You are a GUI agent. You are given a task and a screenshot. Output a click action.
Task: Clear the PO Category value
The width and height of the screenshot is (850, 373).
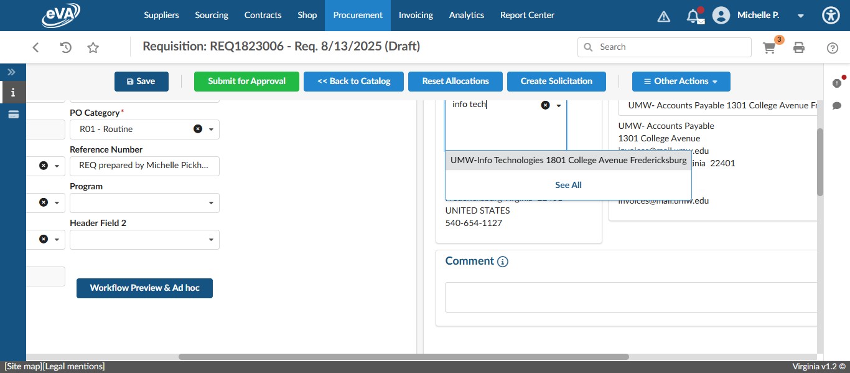[198, 129]
